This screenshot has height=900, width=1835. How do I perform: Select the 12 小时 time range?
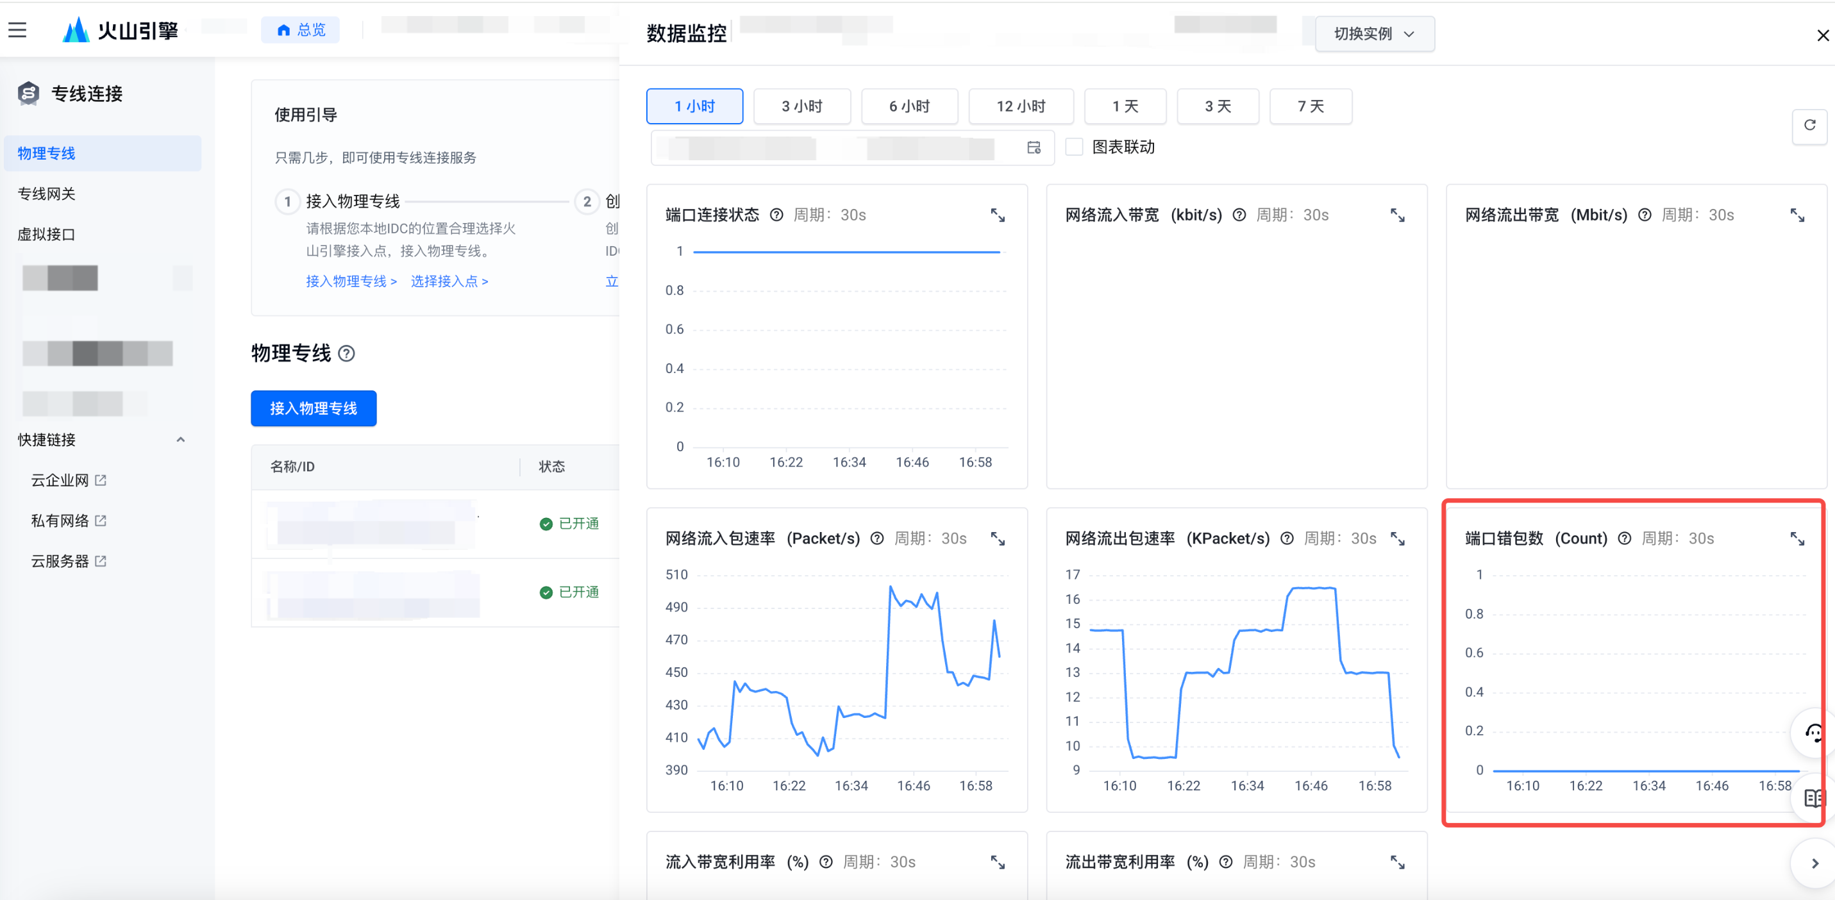(x=1021, y=107)
